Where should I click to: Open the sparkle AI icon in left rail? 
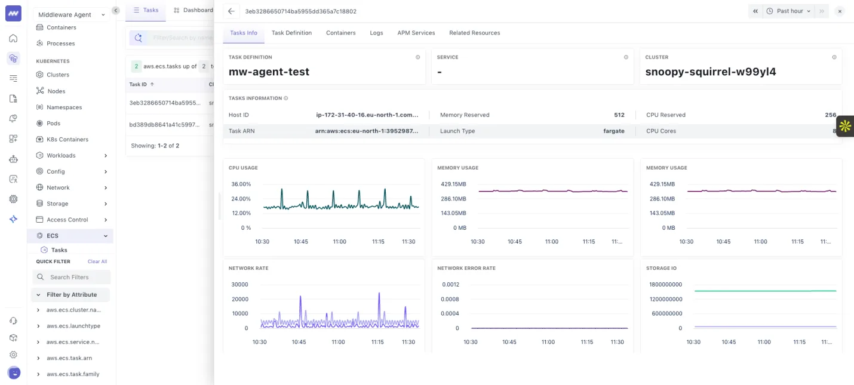pyautogui.click(x=13, y=219)
